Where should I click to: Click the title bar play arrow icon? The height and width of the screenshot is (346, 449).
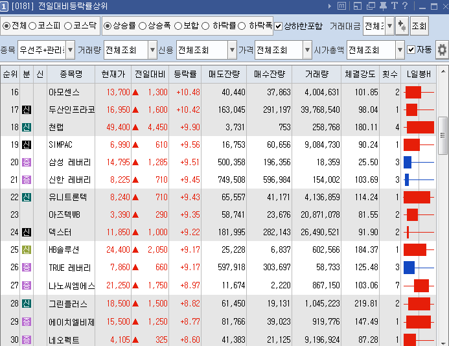(330, 6)
